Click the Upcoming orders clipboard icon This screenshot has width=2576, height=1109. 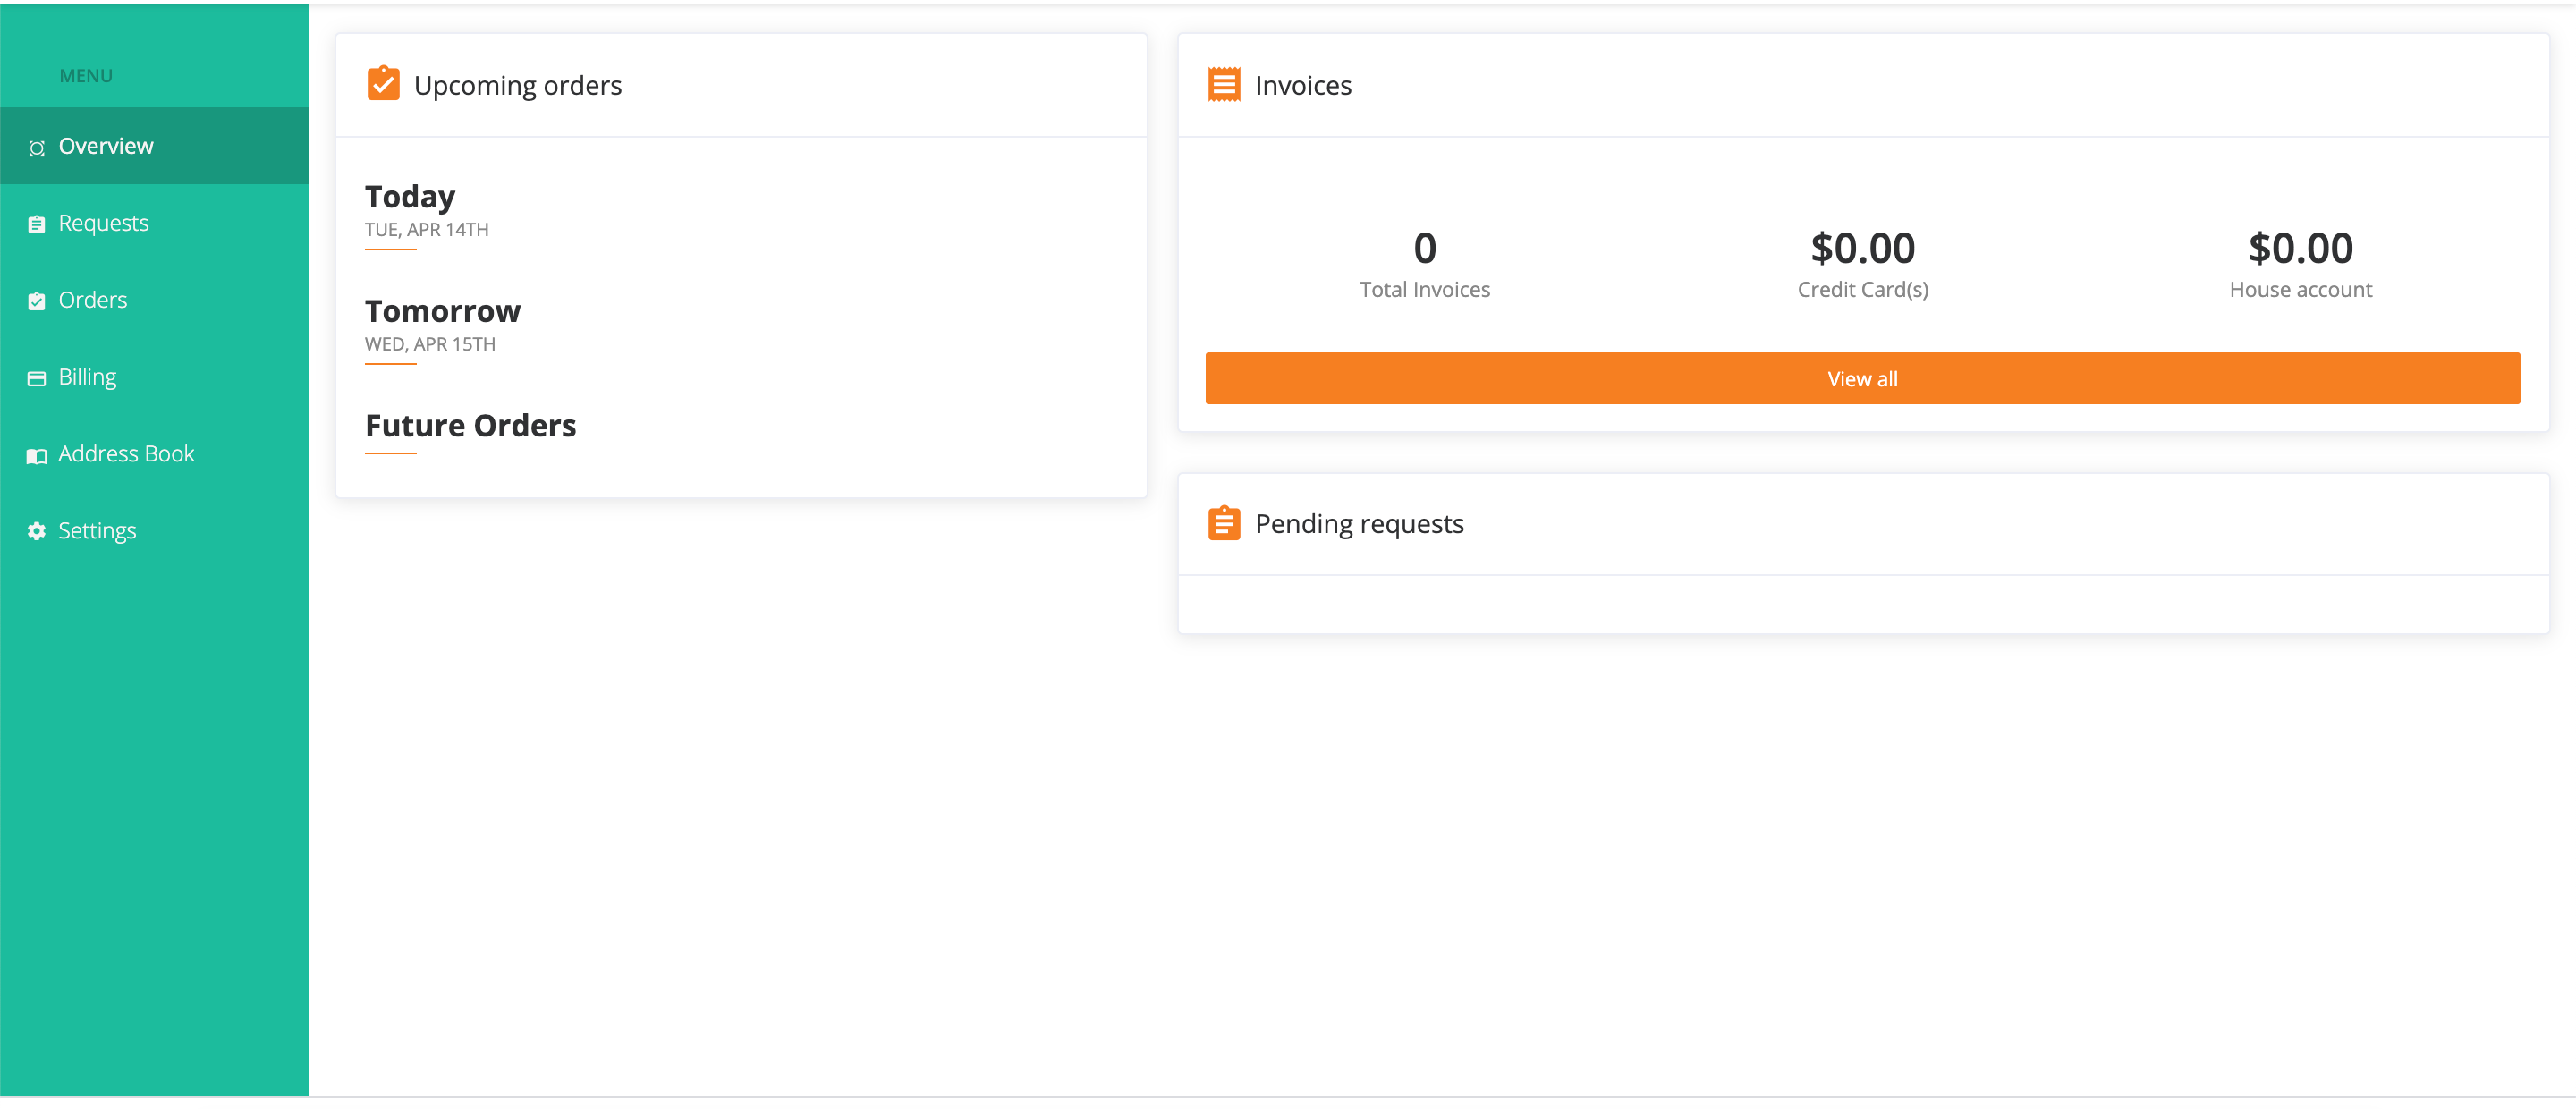point(383,85)
